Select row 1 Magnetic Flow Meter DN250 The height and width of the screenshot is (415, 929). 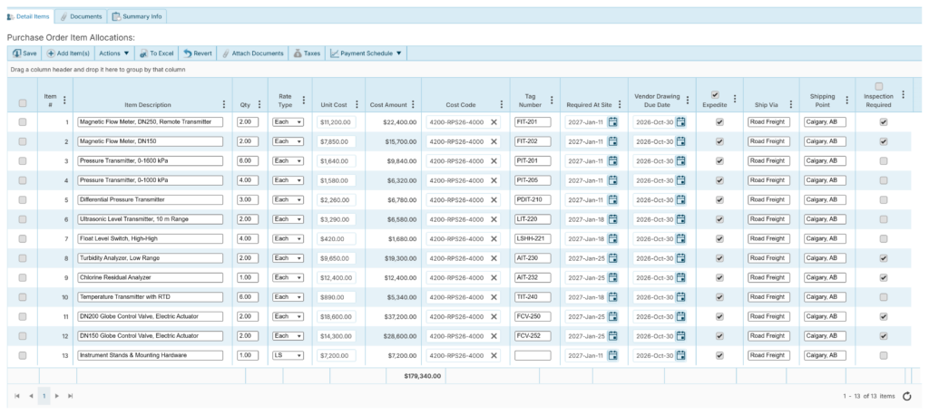click(x=23, y=122)
